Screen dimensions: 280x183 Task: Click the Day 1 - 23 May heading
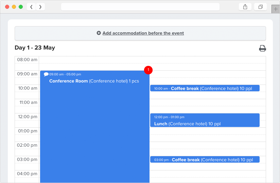tap(35, 48)
